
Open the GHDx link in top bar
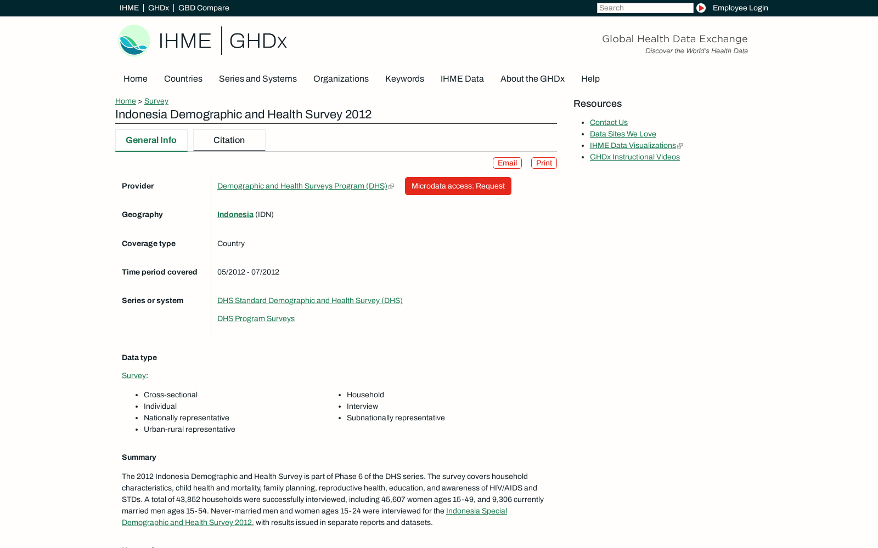tap(159, 8)
